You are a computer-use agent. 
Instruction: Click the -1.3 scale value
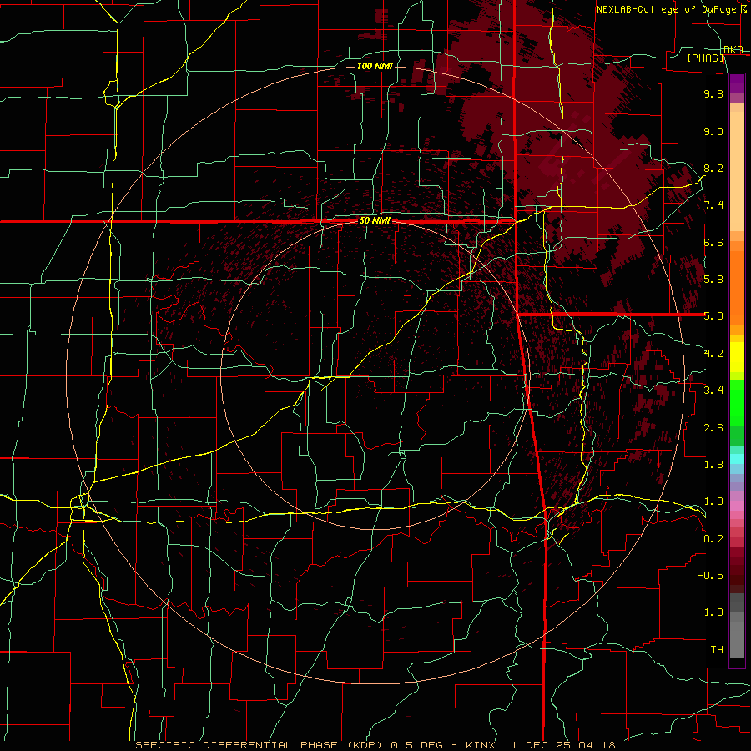pyautogui.click(x=710, y=612)
